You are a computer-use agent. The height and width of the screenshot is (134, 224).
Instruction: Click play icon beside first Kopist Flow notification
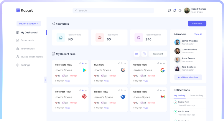pyautogui.click(x=175, y=102)
